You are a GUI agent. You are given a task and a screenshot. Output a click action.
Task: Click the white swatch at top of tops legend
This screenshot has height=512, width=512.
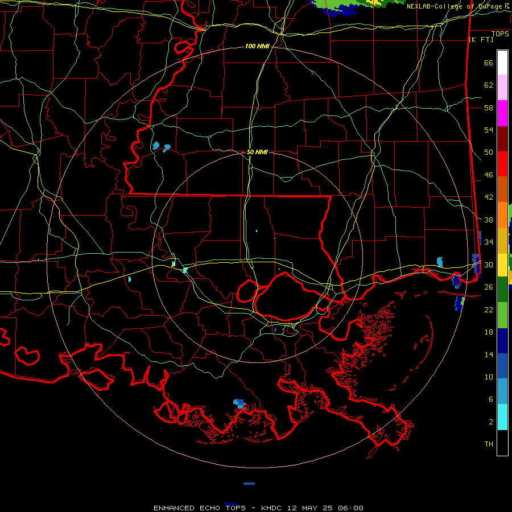[502, 63]
